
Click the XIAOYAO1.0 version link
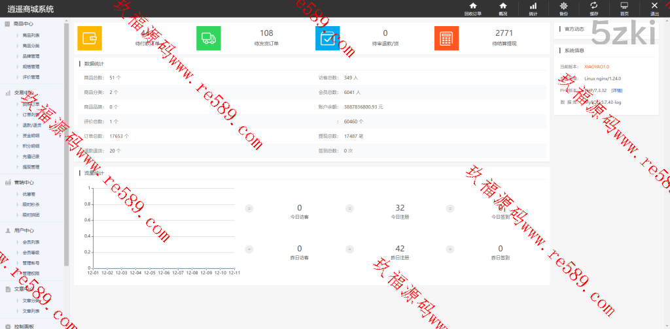[x=597, y=67]
